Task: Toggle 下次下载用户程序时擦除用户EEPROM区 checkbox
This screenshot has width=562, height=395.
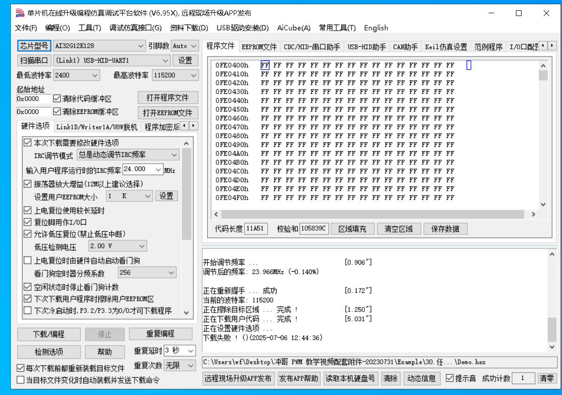Action: pos(28,298)
